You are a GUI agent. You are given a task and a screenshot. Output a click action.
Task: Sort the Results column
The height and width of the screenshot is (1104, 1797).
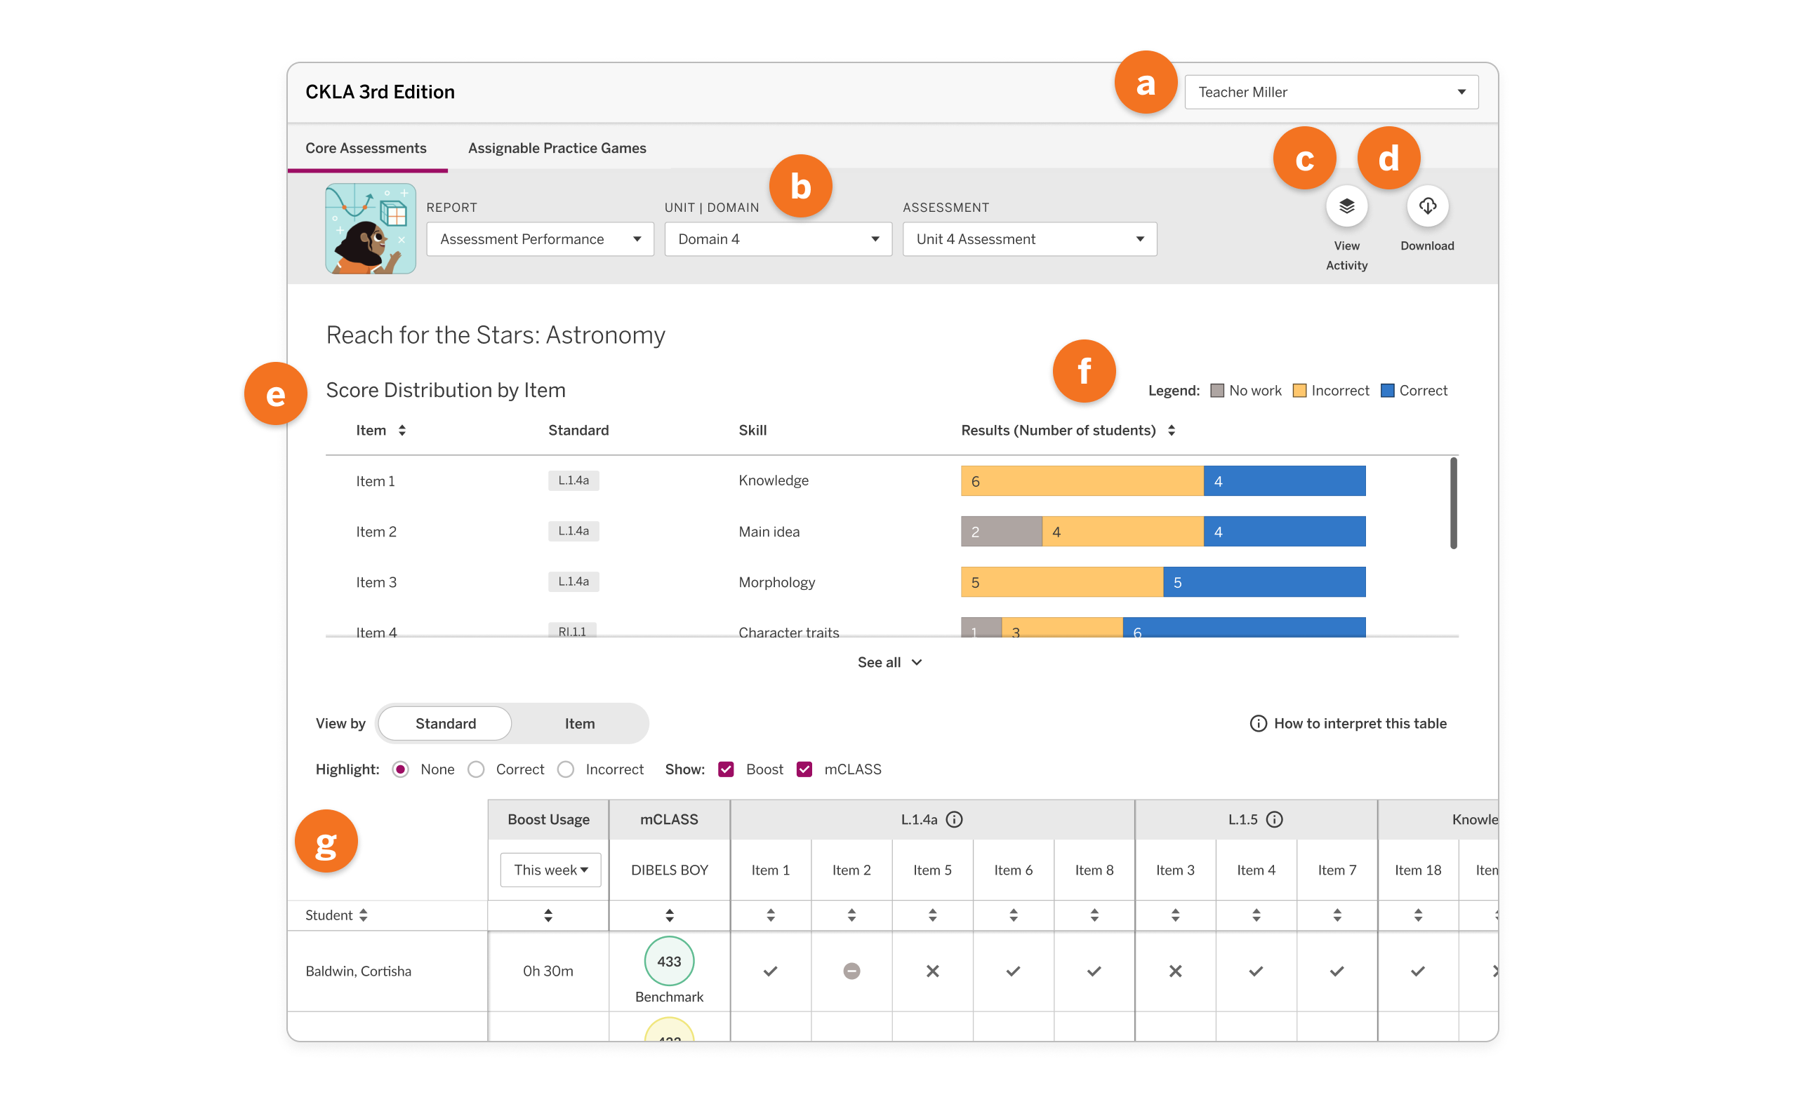(x=1172, y=430)
